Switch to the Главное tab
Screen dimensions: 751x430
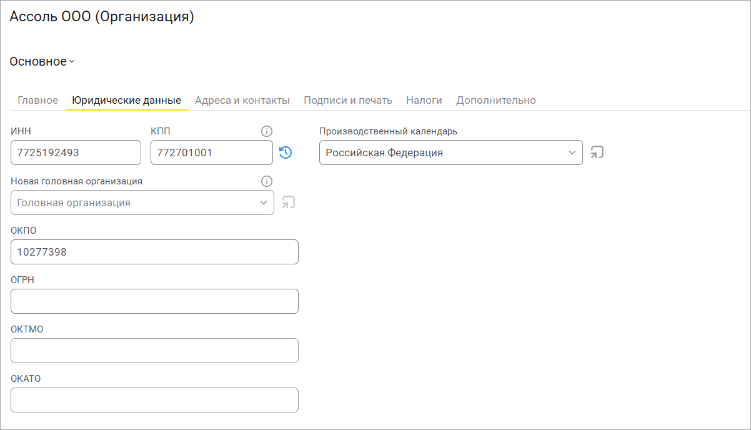37,100
